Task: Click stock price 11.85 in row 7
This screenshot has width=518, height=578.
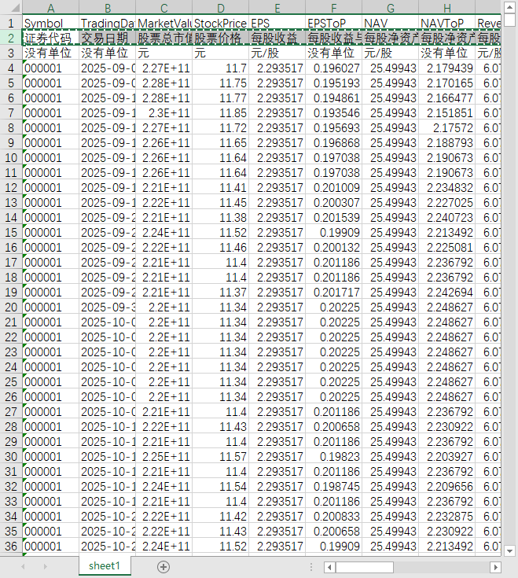Action: click(220, 112)
